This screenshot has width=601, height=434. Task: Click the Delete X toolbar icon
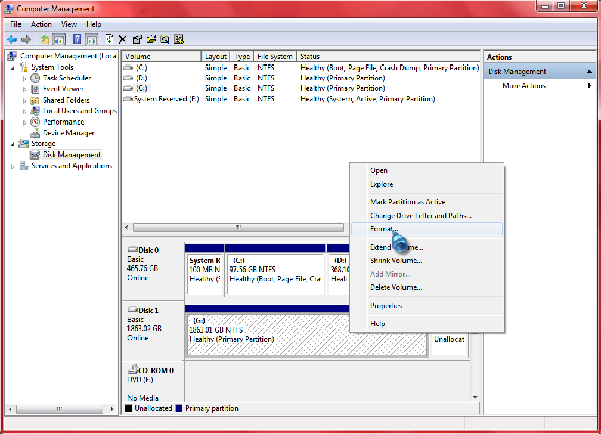(123, 39)
